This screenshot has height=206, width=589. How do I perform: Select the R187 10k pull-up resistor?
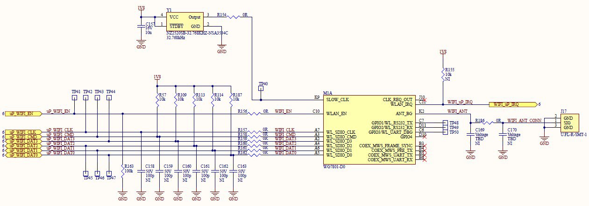pyautogui.click(x=231, y=99)
